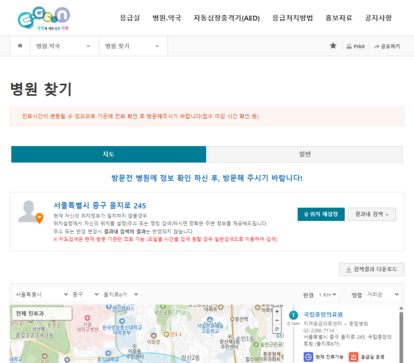Screen dimensions: 414x363
Task: Click the 반경 label
Action: click(308, 295)
